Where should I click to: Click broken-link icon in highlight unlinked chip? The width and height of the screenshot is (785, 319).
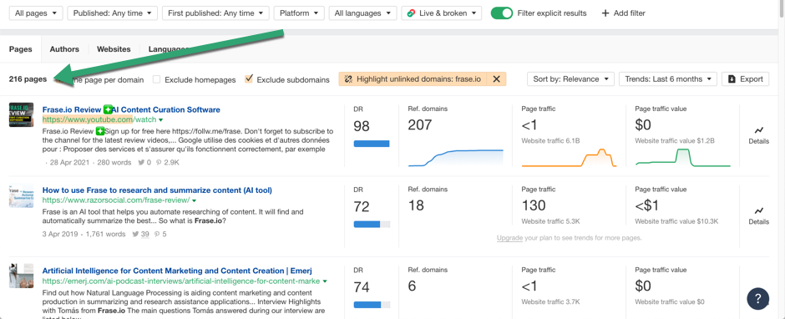click(349, 79)
